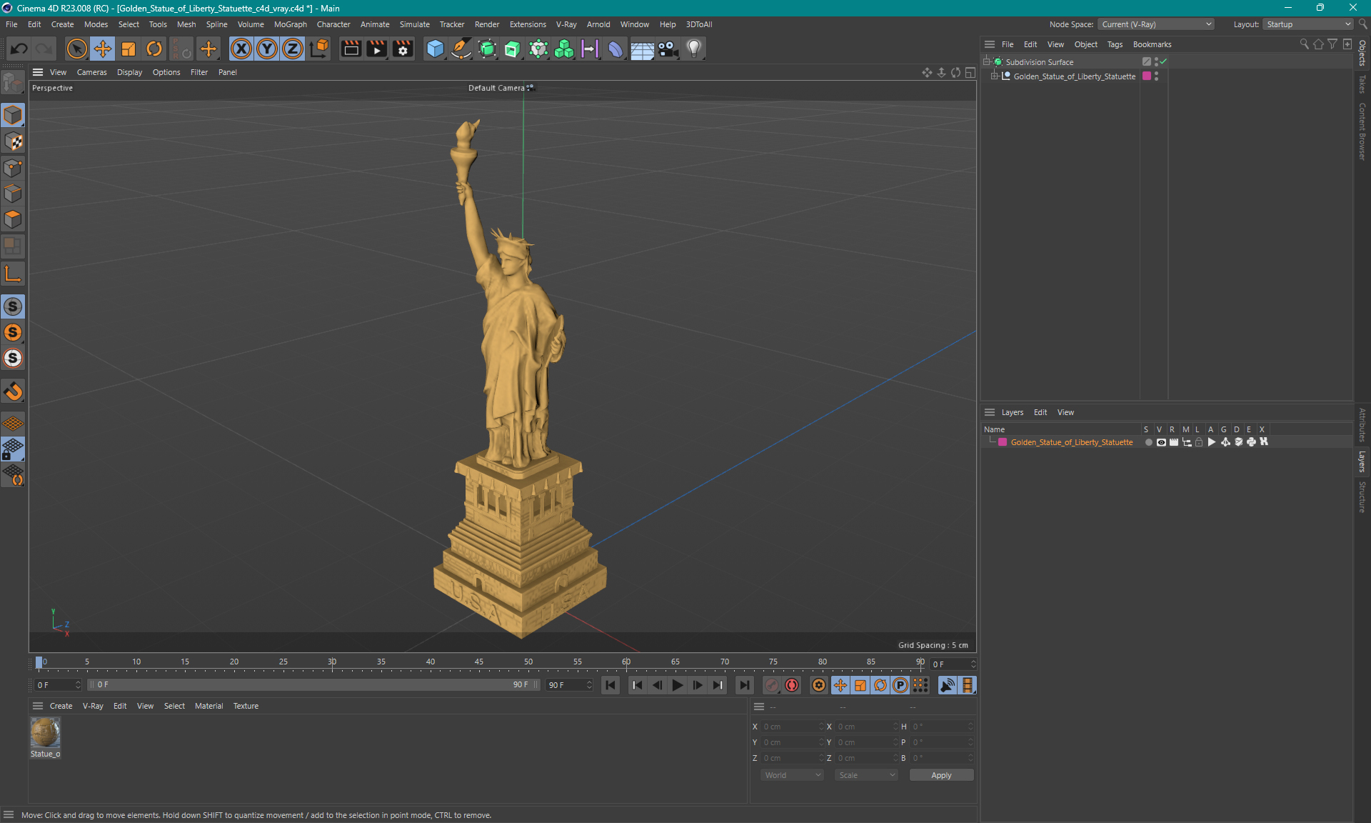
Task: Click the Extrude generator icon
Action: pyautogui.click(x=513, y=49)
